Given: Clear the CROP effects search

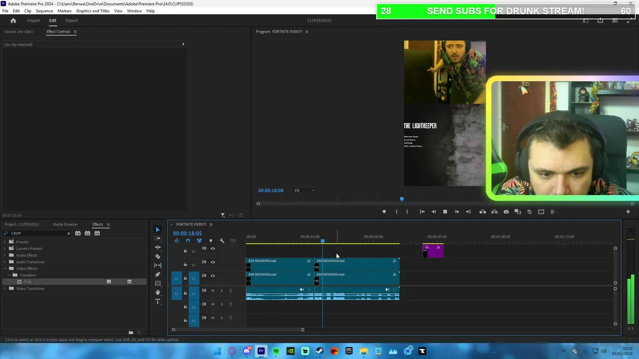Looking at the screenshot, I should 68,233.
